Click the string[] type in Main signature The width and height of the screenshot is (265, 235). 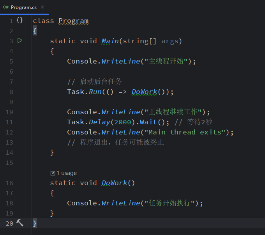(140, 41)
